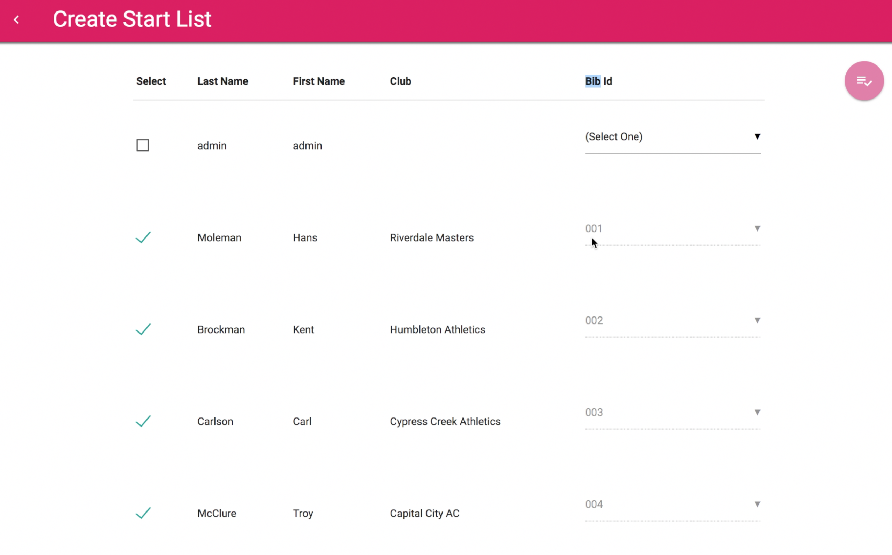This screenshot has width=892, height=555.
Task: Toggle the checkmark for McClure row
Action: point(143,513)
